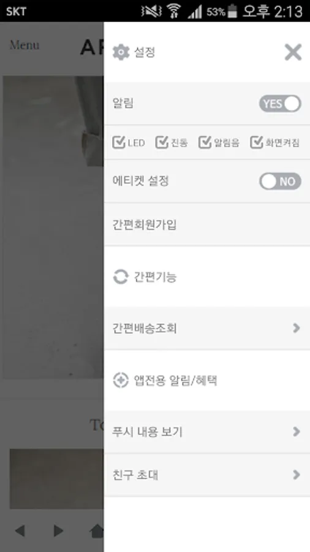
Task: Turn off the 알림 YES toggle
Action: (x=280, y=104)
